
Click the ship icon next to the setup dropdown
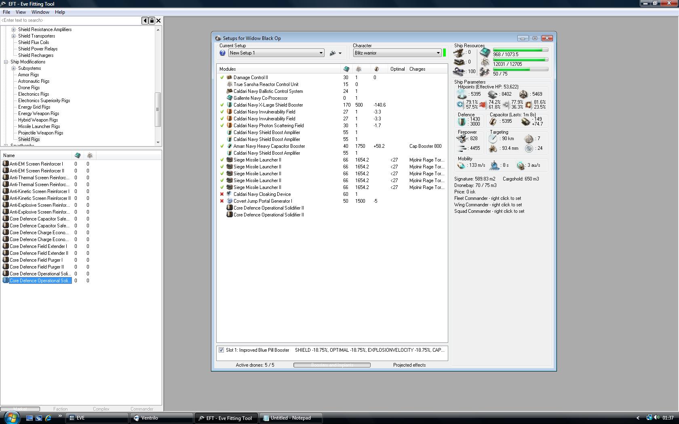[333, 53]
